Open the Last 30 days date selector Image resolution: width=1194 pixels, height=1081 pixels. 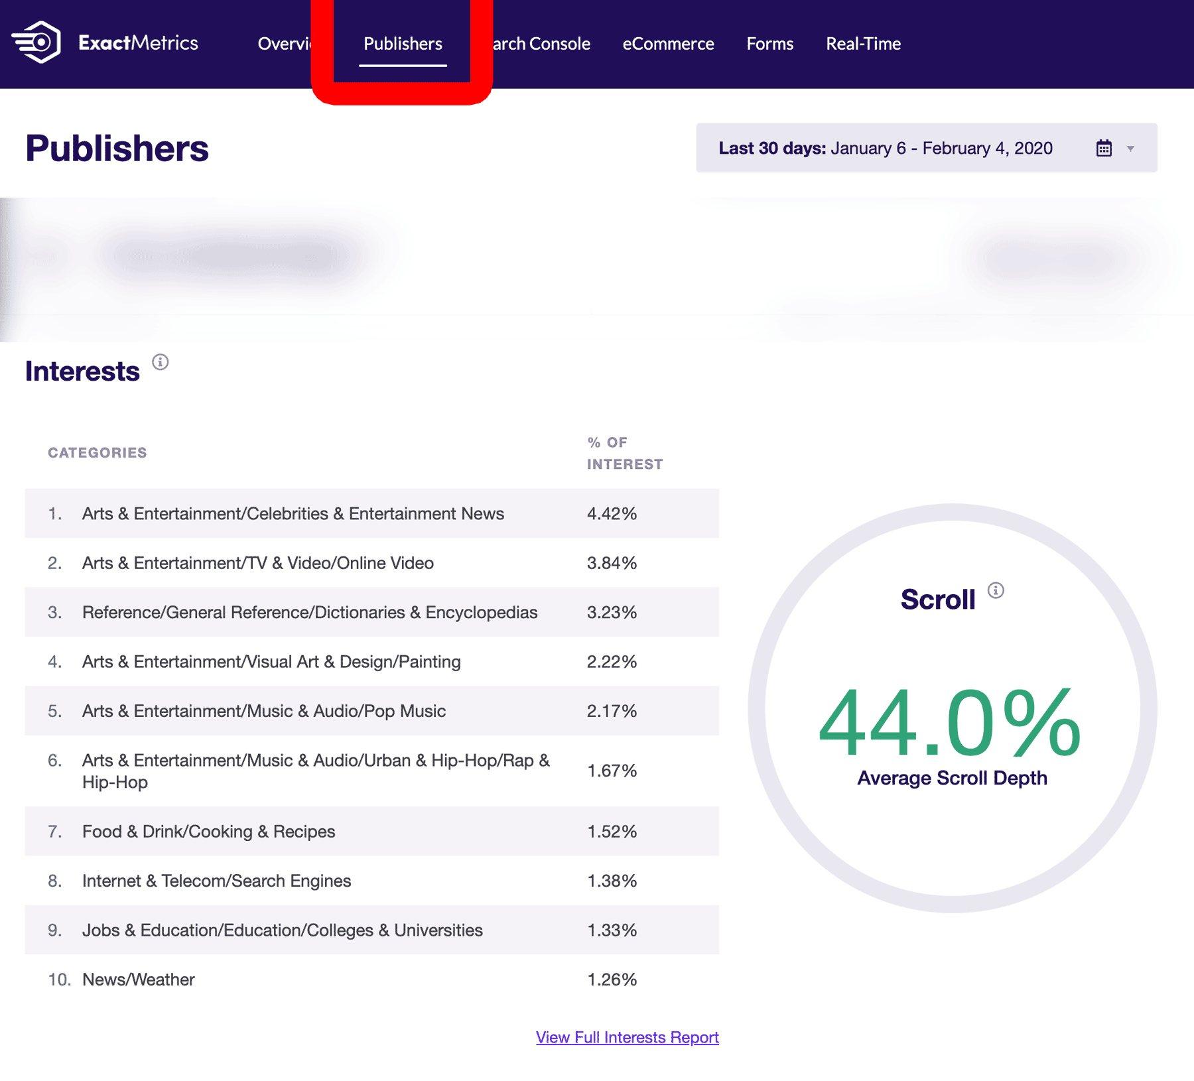[885, 148]
